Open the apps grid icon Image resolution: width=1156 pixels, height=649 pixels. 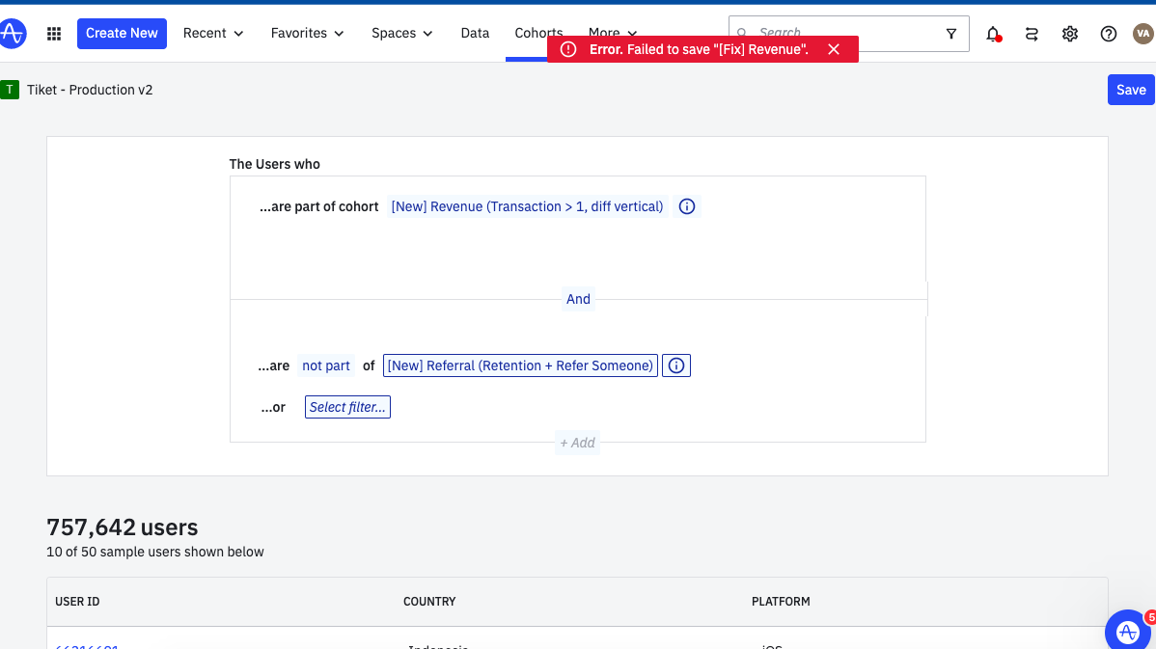[54, 33]
